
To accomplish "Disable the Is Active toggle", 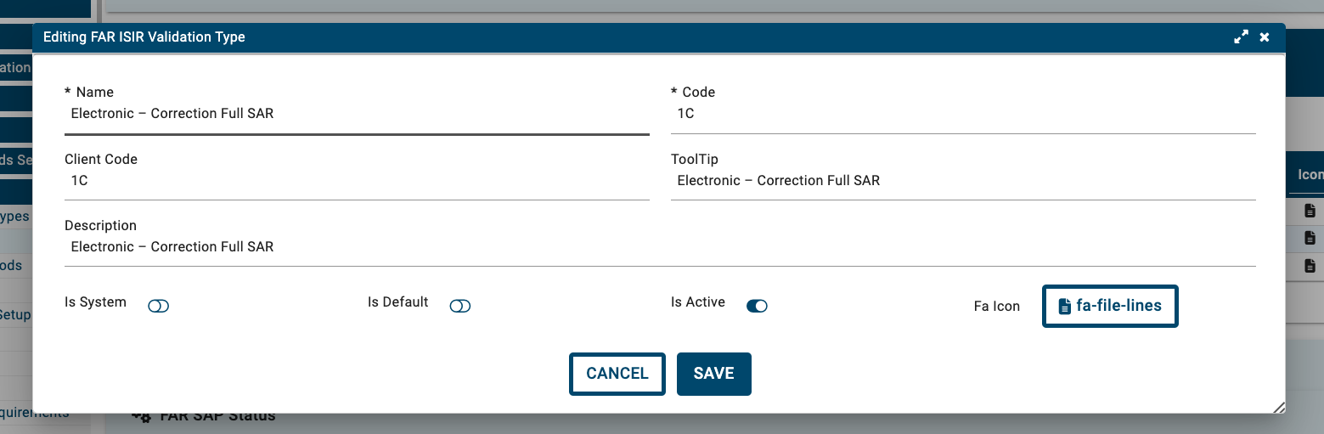I will 757,306.
